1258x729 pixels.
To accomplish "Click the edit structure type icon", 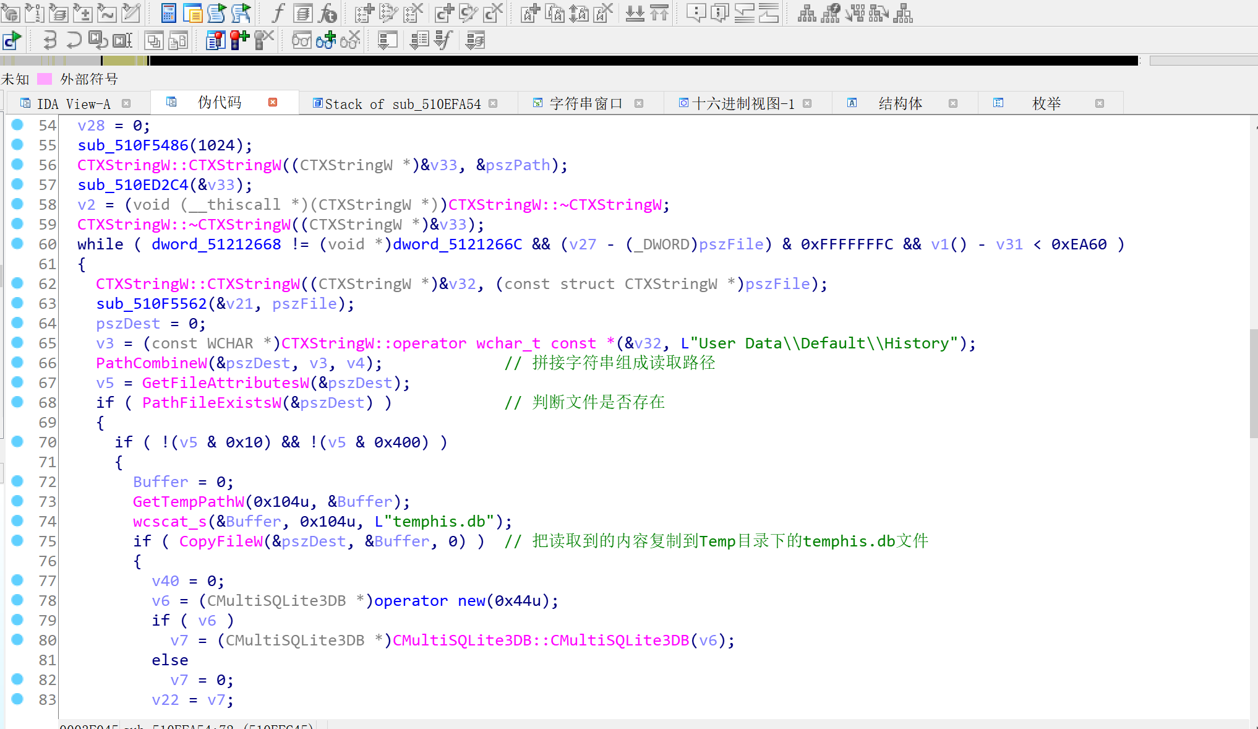I will click(x=389, y=12).
